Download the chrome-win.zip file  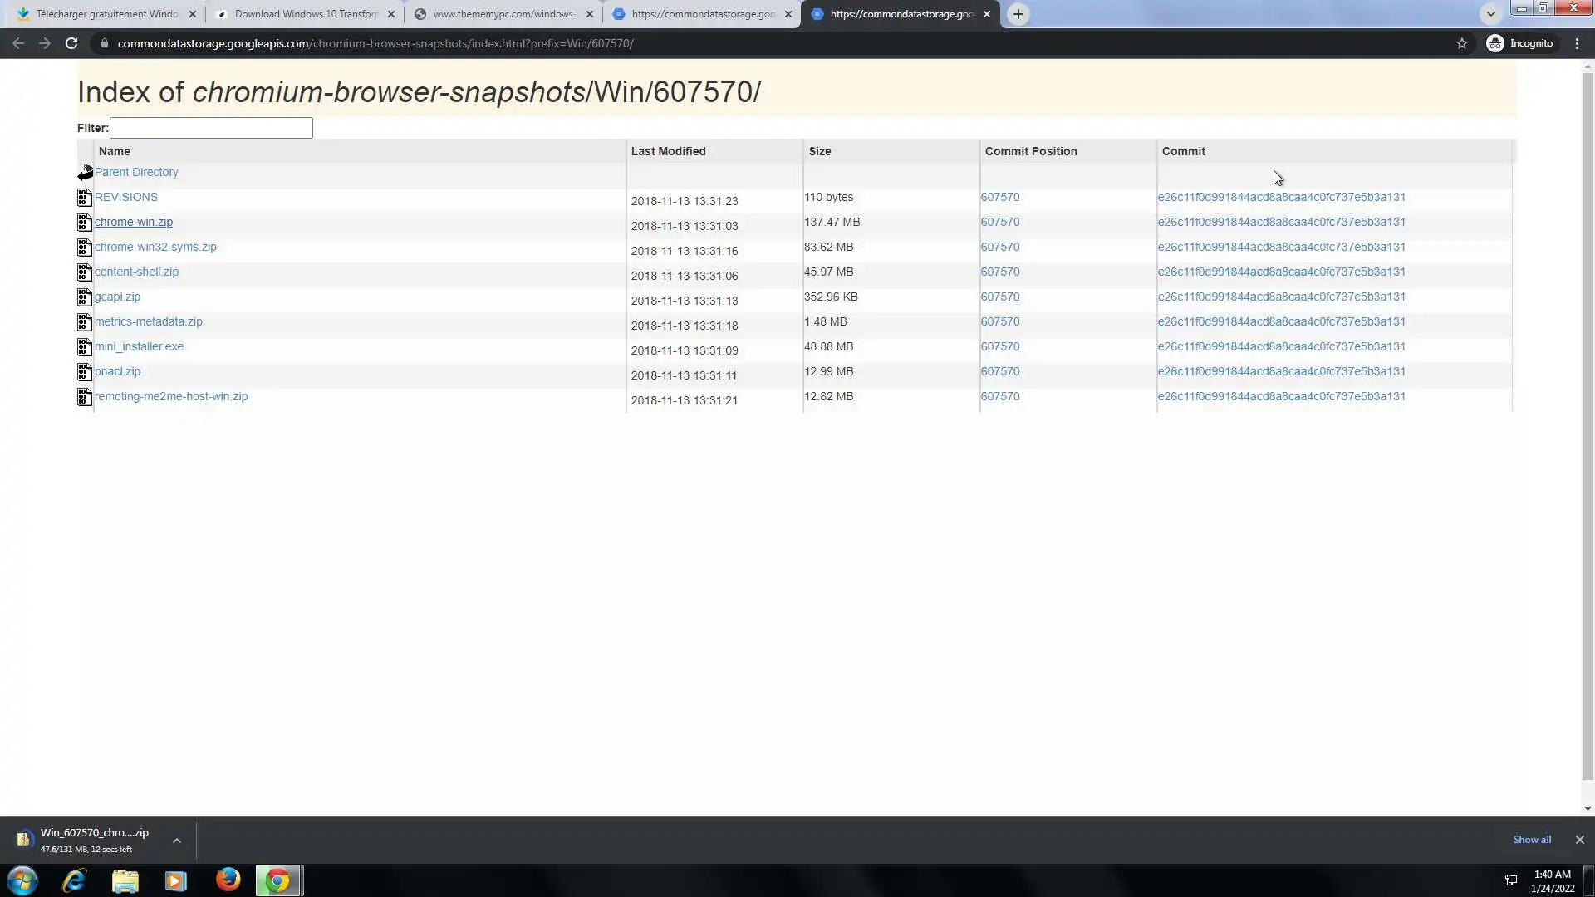click(134, 222)
